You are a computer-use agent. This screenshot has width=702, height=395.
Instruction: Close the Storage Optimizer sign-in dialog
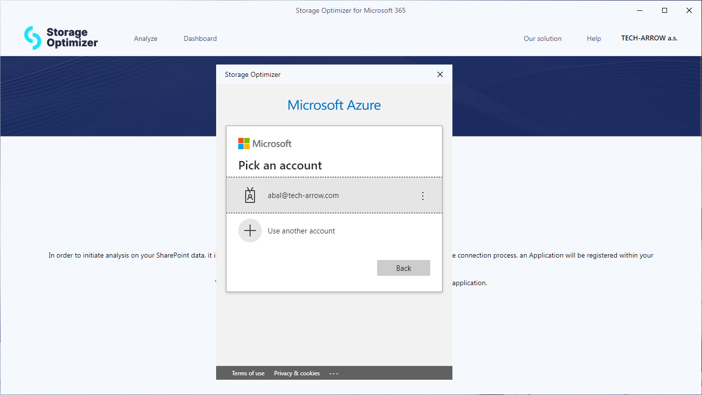tap(440, 74)
